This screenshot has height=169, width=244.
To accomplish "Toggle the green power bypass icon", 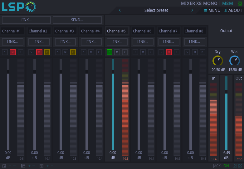I will tap(240, 3).
